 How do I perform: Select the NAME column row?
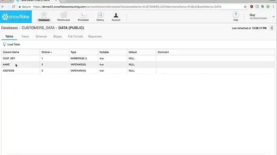point(138,64)
